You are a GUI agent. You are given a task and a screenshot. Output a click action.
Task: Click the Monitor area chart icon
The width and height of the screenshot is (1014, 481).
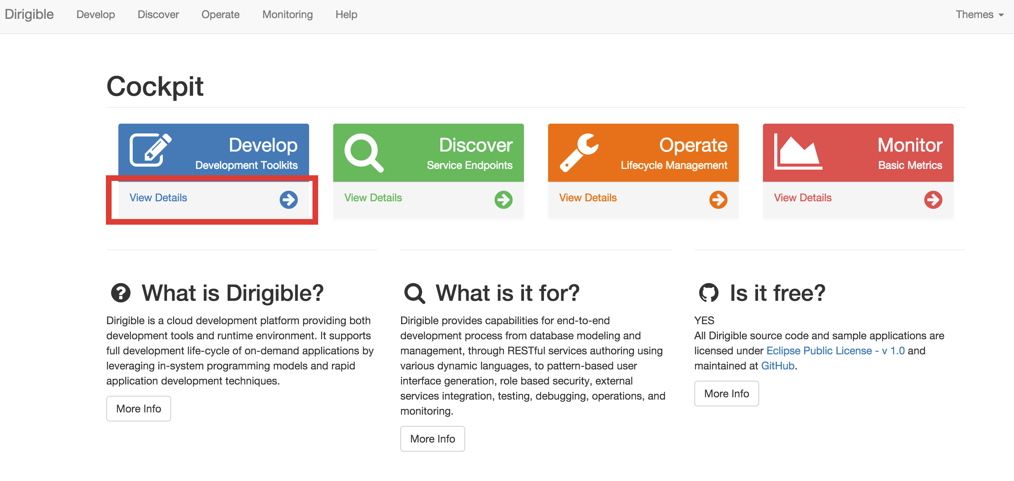pos(798,152)
